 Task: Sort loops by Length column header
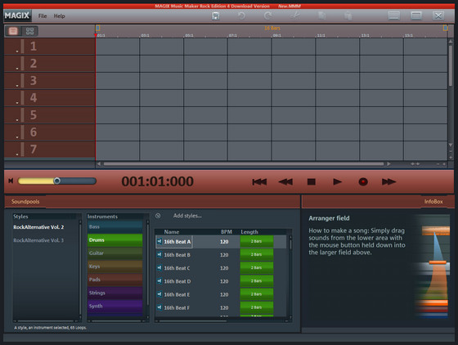click(x=249, y=231)
